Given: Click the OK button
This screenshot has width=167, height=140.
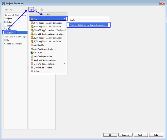Looking at the screenshot, I should [110, 135].
